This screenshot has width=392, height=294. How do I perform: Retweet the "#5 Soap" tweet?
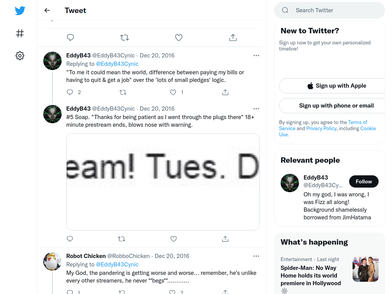[121, 239]
